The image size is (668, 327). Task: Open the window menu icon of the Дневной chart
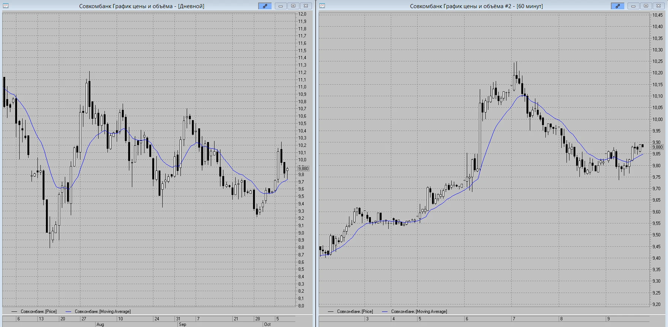[6, 6]
